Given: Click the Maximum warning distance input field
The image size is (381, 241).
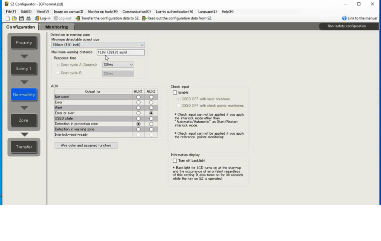Looking at the screenshot, I should pyautogui.click(x=121, y=52).
